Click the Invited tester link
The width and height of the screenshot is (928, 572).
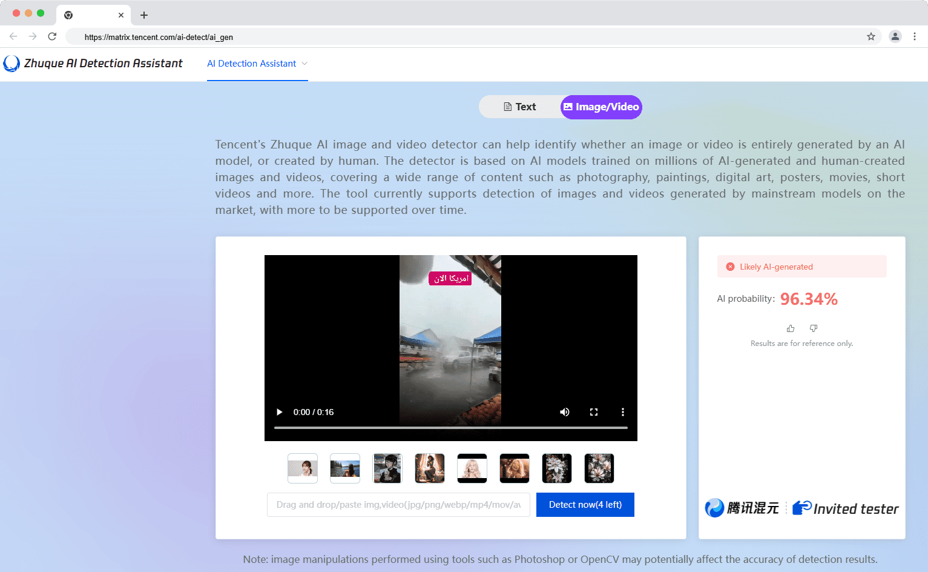point(846,508)
